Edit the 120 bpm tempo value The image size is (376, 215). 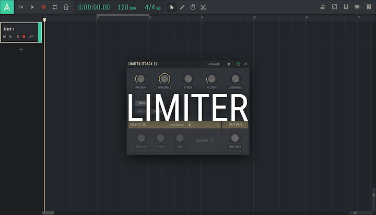tap(126, 7)
